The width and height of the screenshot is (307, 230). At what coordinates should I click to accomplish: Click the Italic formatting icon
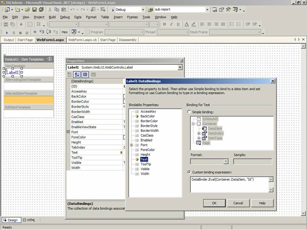pyautogui.click(x=171, y=24)
